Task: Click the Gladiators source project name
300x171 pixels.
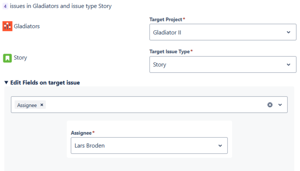Action: point(27,26)
